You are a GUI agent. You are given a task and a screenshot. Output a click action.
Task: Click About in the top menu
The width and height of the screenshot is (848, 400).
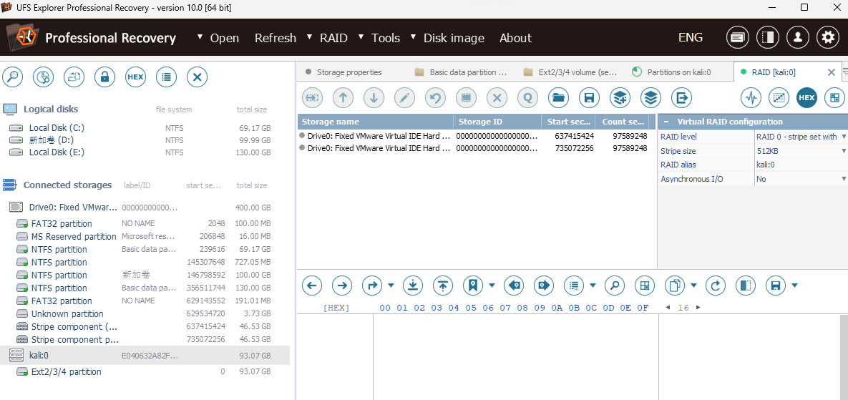coord(515,38)
